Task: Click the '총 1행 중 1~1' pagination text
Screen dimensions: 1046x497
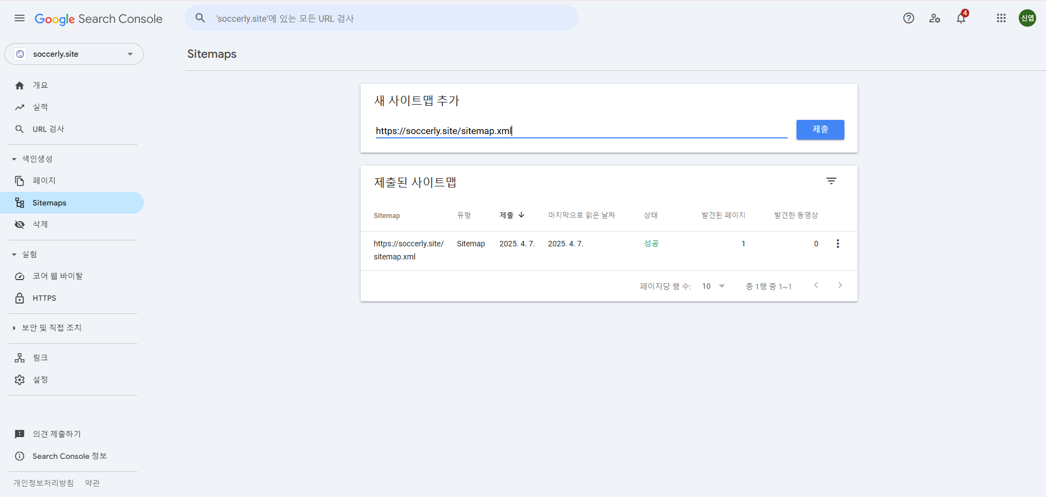Action: click(769, 286)
